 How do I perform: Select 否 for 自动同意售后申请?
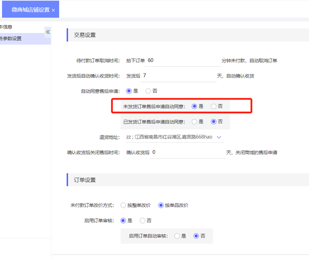pos(148,91)
